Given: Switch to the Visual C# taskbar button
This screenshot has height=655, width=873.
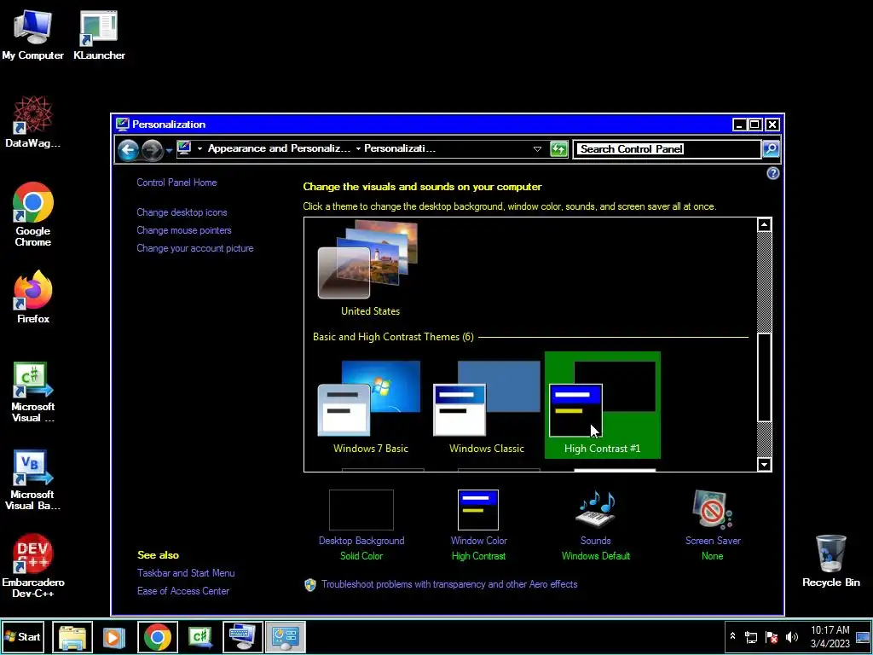Looking at the screenshot, I should 200,636.
